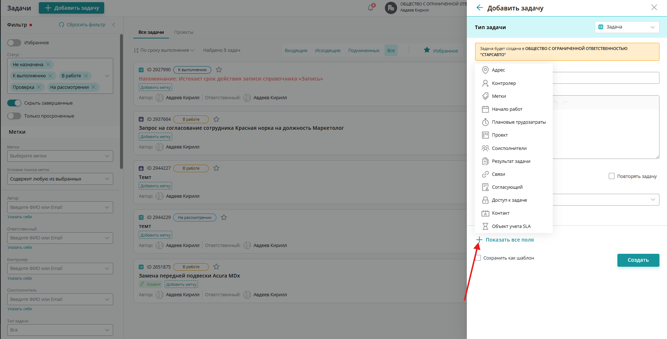
Task: Open the organization building icon
Action: point(391,8)
